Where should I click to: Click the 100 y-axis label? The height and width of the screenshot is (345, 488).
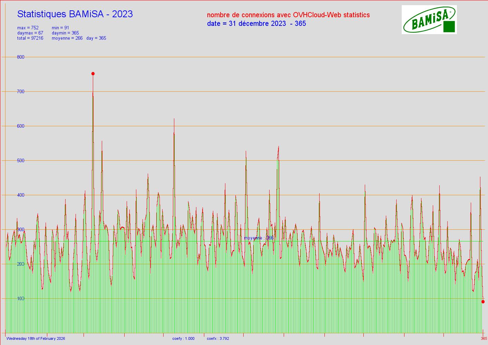point(21,299)
